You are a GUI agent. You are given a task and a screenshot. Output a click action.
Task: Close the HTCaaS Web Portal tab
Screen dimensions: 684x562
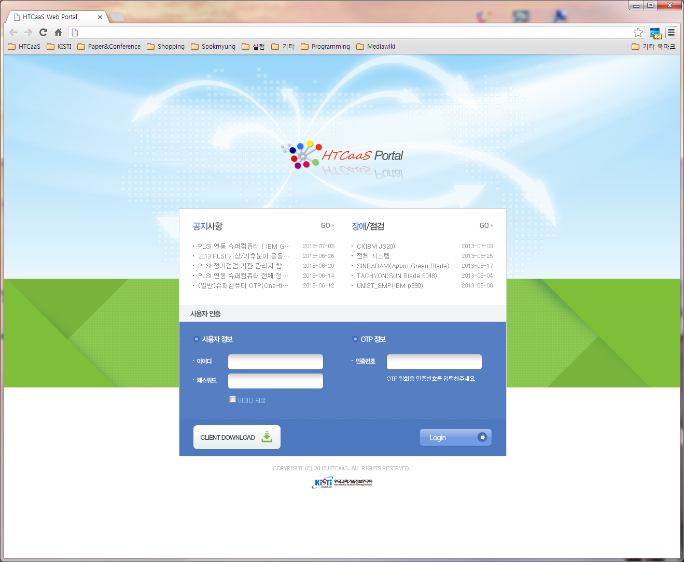(x=100, y=17)
